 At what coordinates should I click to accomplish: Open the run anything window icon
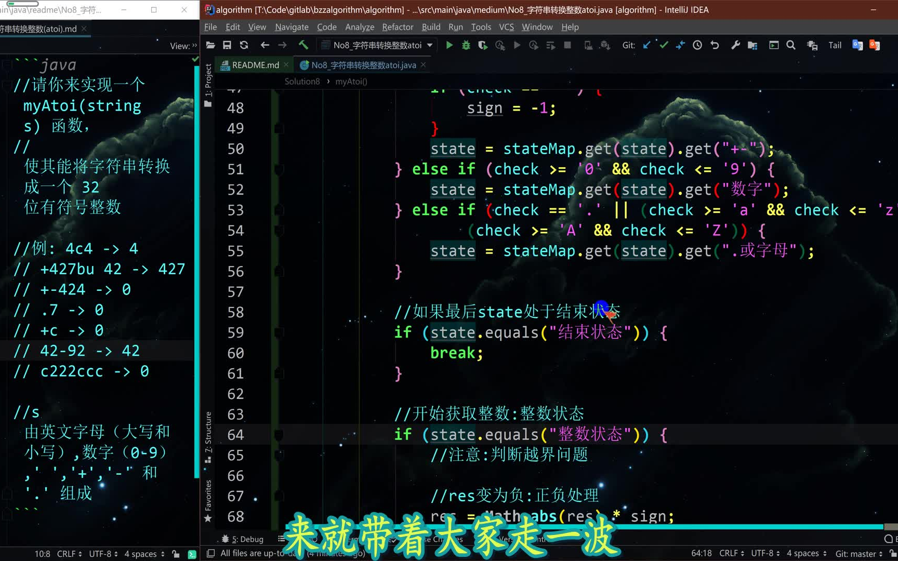tap(774, 45)
